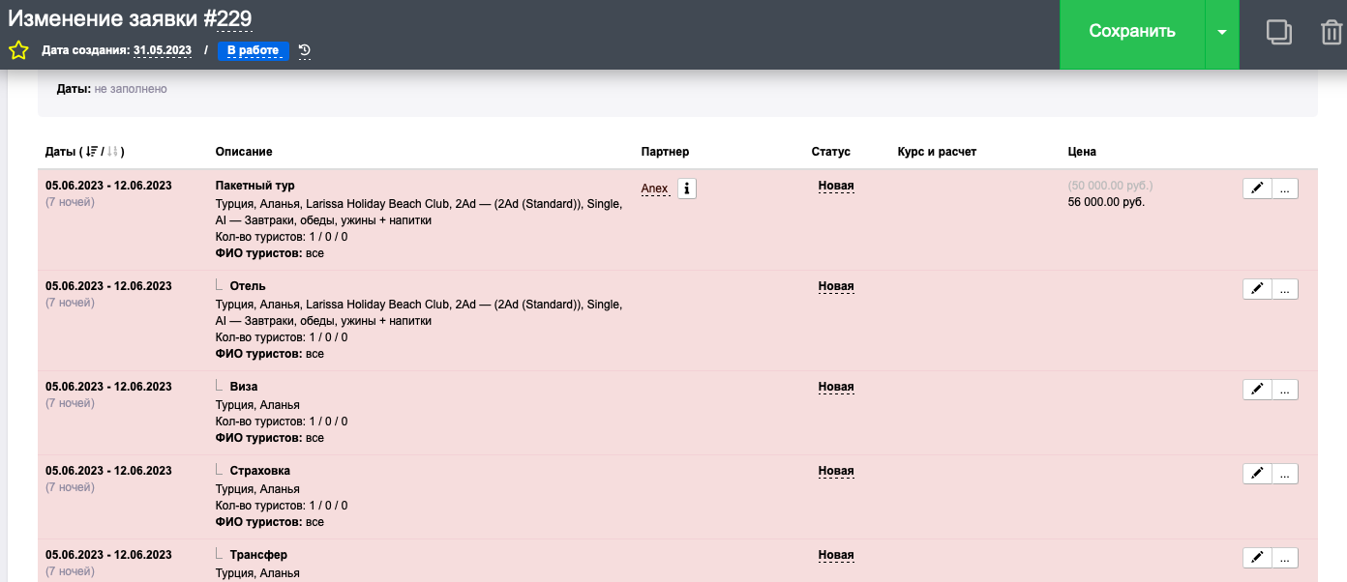Click the duplicate request icon
The height and width of the screenshot is (582, 1347).
pyautogui.click(x=1279, y=33)
